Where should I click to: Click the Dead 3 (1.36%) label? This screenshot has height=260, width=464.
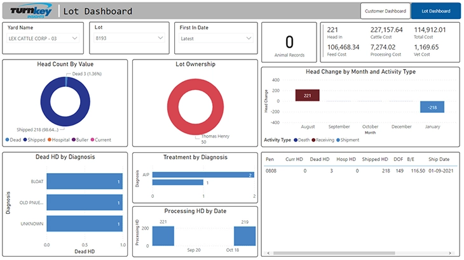coord(86,74)
